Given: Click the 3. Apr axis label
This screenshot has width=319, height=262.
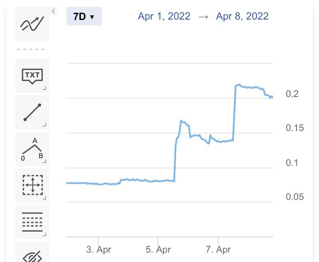Looking at the screenshot, I should pyautogui.click(x=99, y=250).
